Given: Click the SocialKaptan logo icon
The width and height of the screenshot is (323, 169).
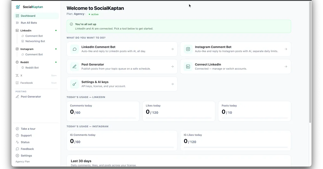Looking at the screenshot, I should pos(18,7).
